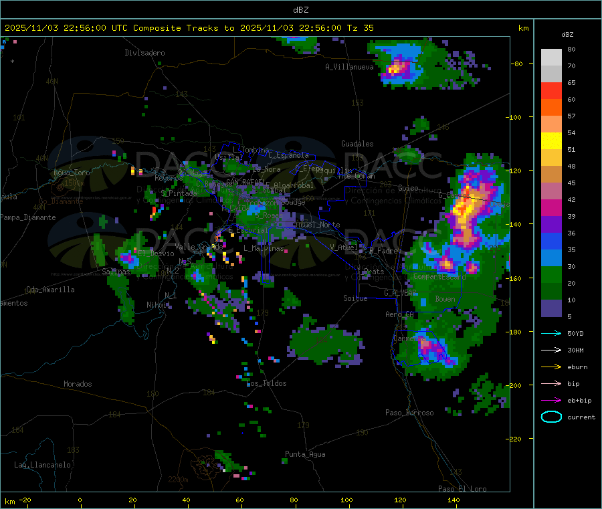This screenshot has width=602, height=509.
Task: Click the pink bip arrow legend icon
Action: 551,383
